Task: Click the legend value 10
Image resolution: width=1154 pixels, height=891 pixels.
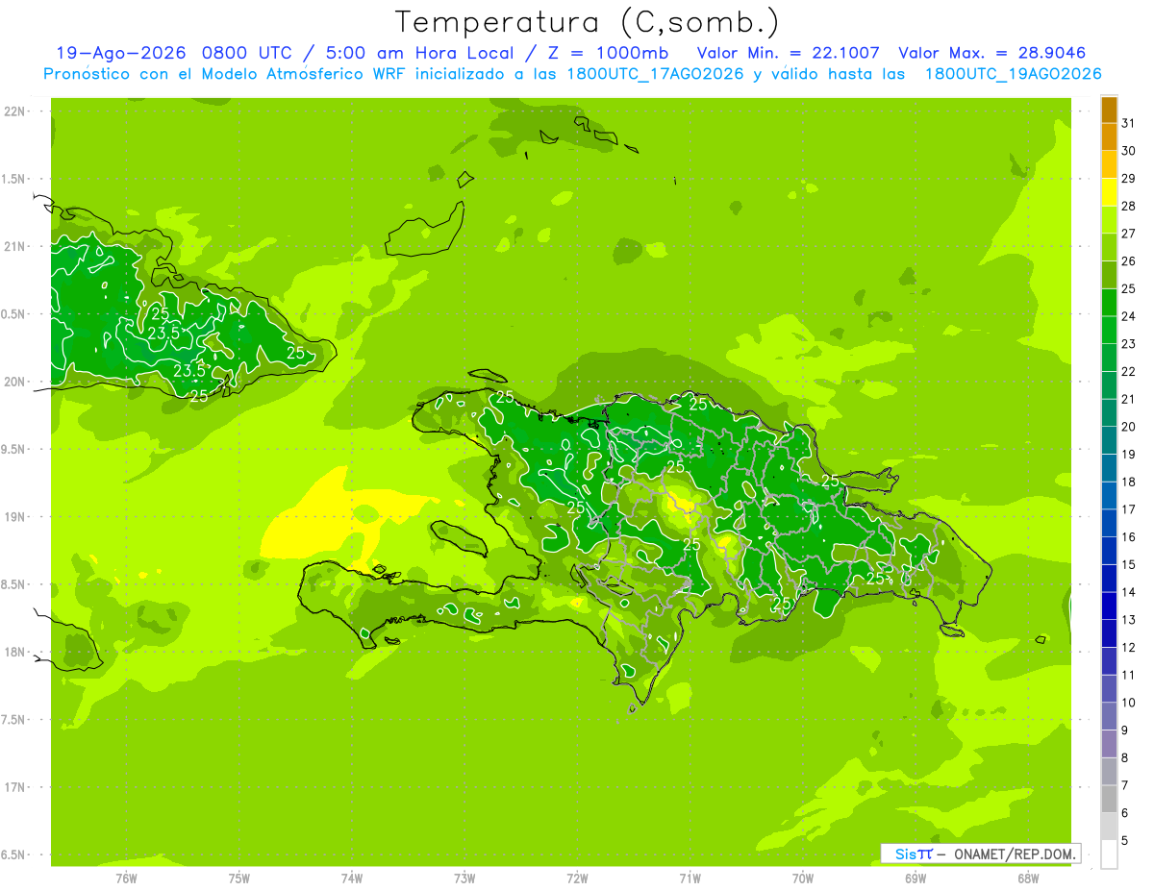Action: [1129, 703]
